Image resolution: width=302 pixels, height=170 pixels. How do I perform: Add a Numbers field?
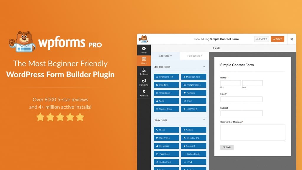point(193,93)
